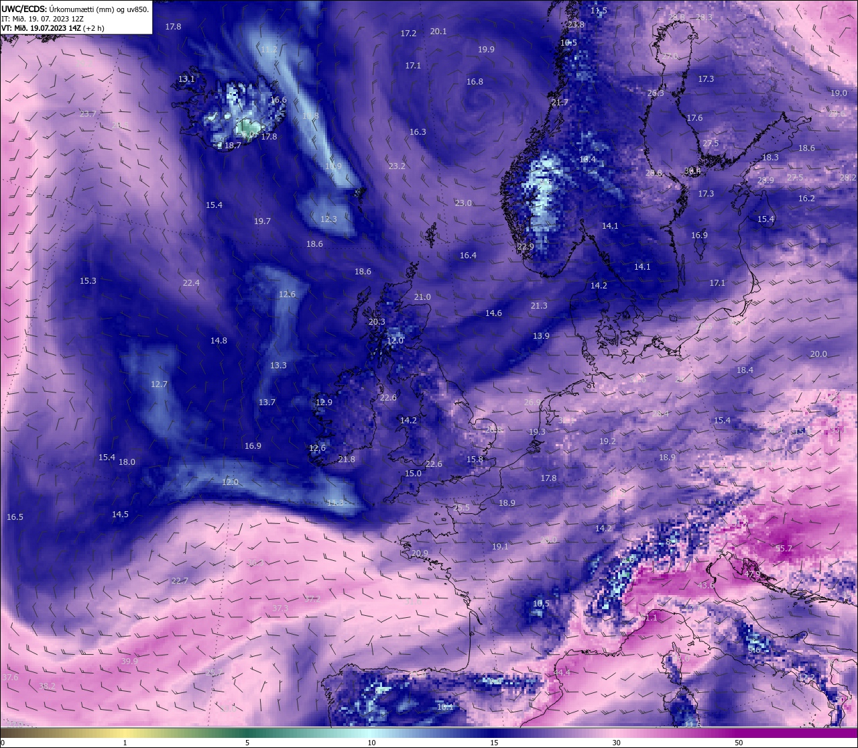Click the color scale label '1'
The width and height of the screenshot is (858, 748).
click(x=125, y=743)
